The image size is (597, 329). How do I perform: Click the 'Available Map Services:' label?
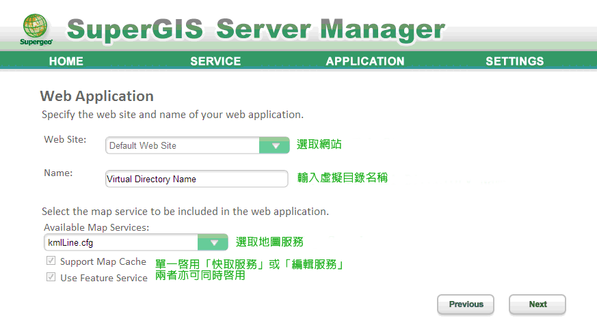click(x=96, y=227)
